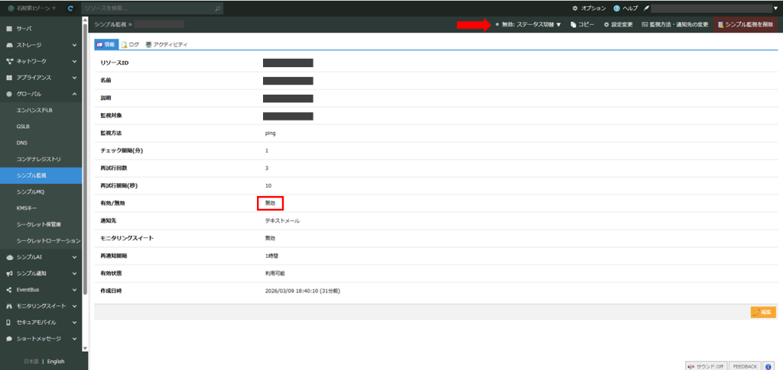Click the blue info icon bottom right
This screenshot has width=783, height=370.
point(768,365)
